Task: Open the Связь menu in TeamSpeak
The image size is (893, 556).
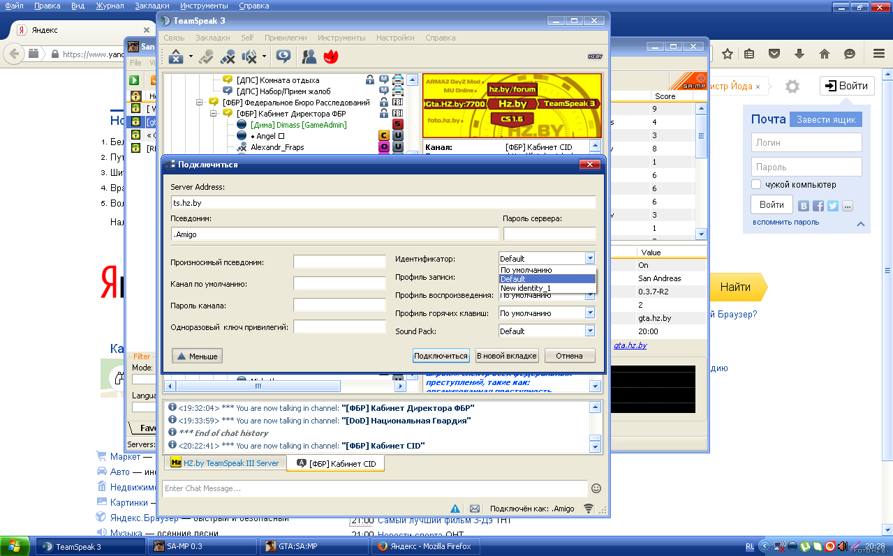Action: [x=174, y=38]
